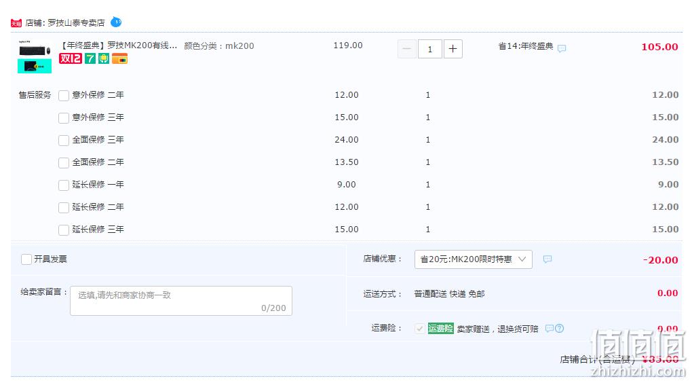Click the 颜色分类：mk200 text

click(x=219, y=46)
